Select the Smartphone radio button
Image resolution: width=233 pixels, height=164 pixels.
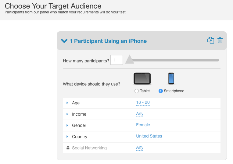pyautogui.click(x=161, y=91)
